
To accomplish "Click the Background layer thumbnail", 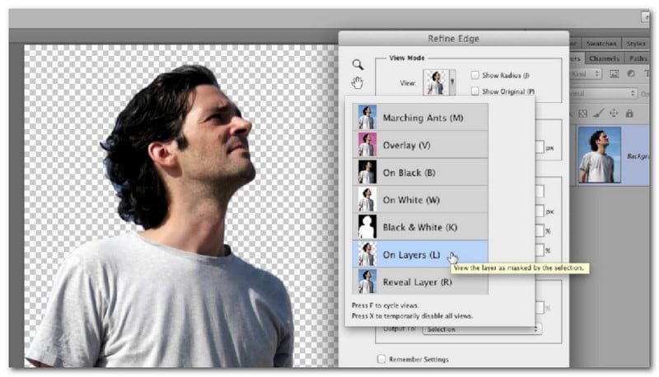I will 600,155.
